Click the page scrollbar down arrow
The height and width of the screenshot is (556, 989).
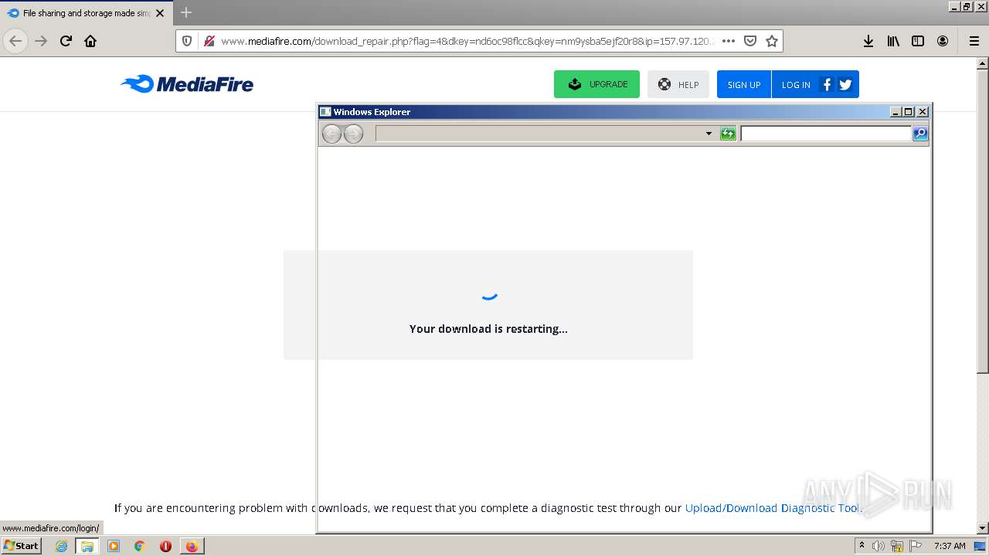tap(983, 528)
